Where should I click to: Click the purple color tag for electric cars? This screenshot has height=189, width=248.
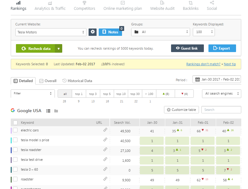(x=11, y=130)
